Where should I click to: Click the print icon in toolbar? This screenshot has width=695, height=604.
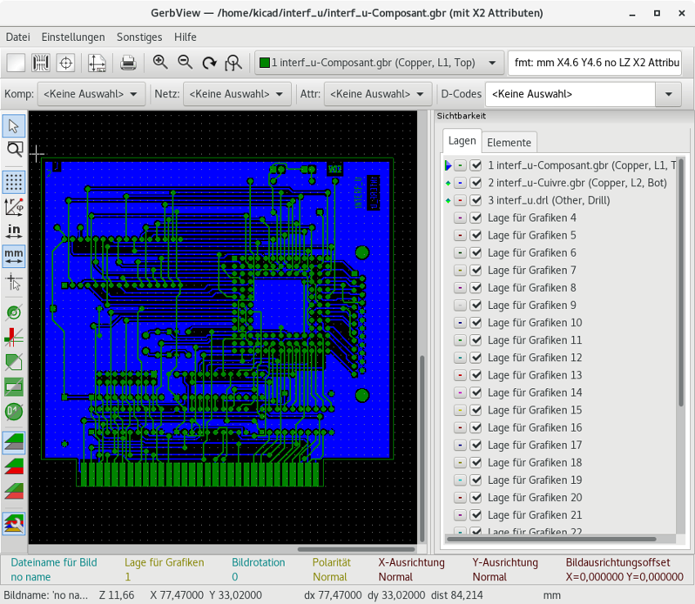128,63
